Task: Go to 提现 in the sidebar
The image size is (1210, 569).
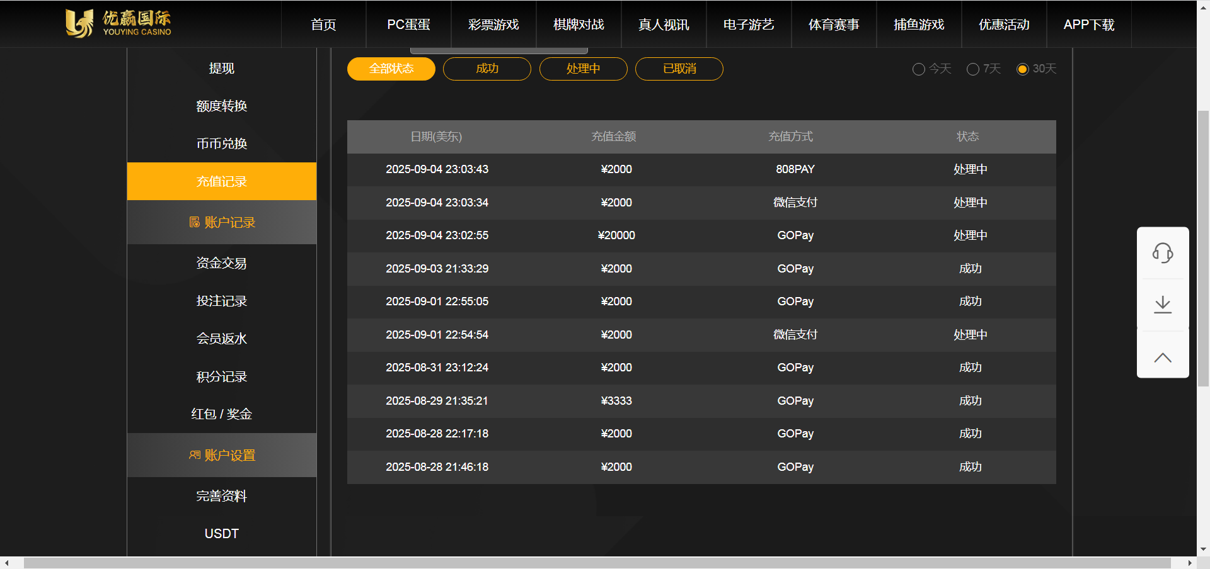Action: point(222,68)
